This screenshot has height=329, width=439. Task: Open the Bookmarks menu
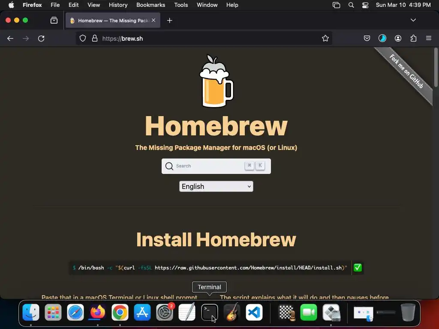[x=150, y=5]
